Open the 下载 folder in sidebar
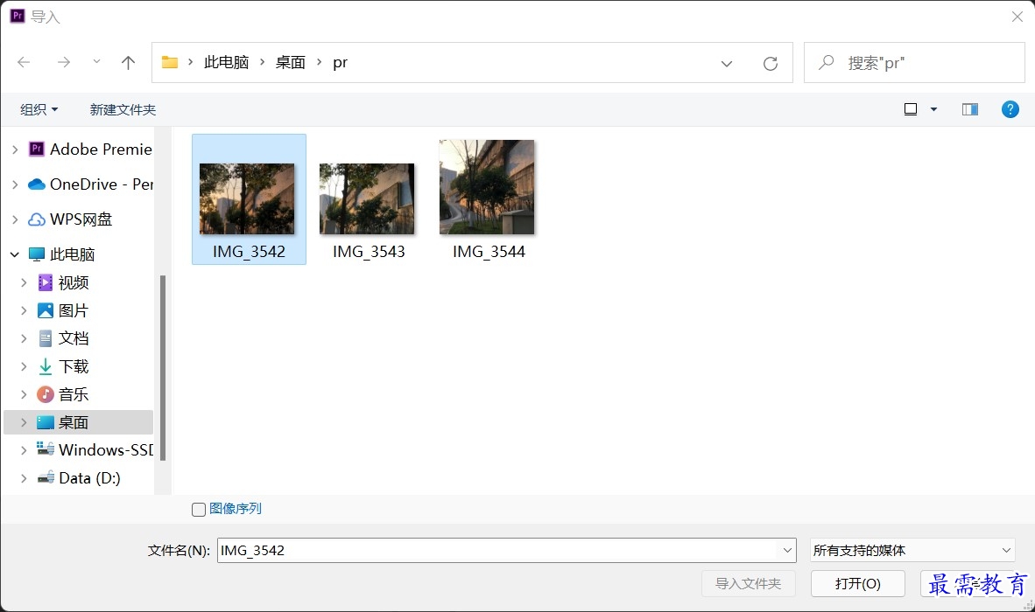The image size is (1035, 612). coord(63,366)
